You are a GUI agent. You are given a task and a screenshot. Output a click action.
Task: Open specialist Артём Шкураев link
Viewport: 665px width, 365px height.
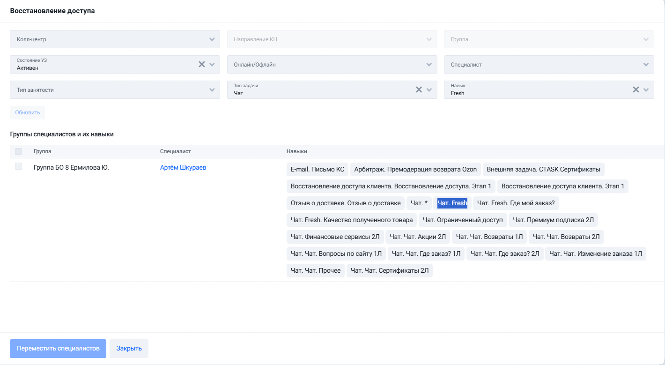tap(183, 168)
